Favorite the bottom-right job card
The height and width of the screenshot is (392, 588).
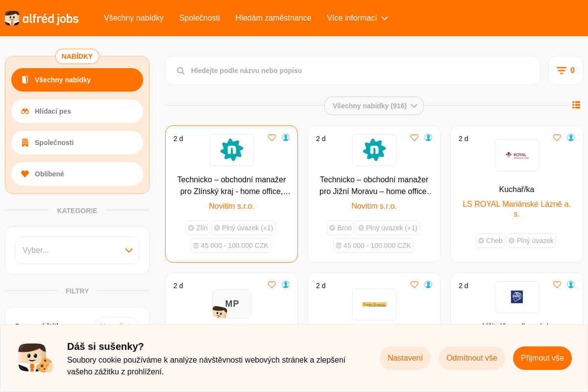click(x=557, y=285)
